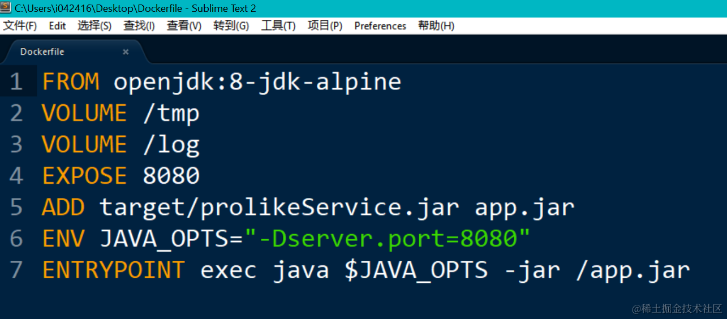Click the /log volume path

coord(171,145)
